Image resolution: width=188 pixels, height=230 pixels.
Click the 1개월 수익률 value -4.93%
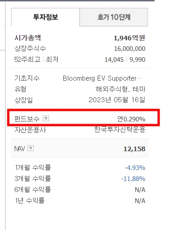click(135, 168)
